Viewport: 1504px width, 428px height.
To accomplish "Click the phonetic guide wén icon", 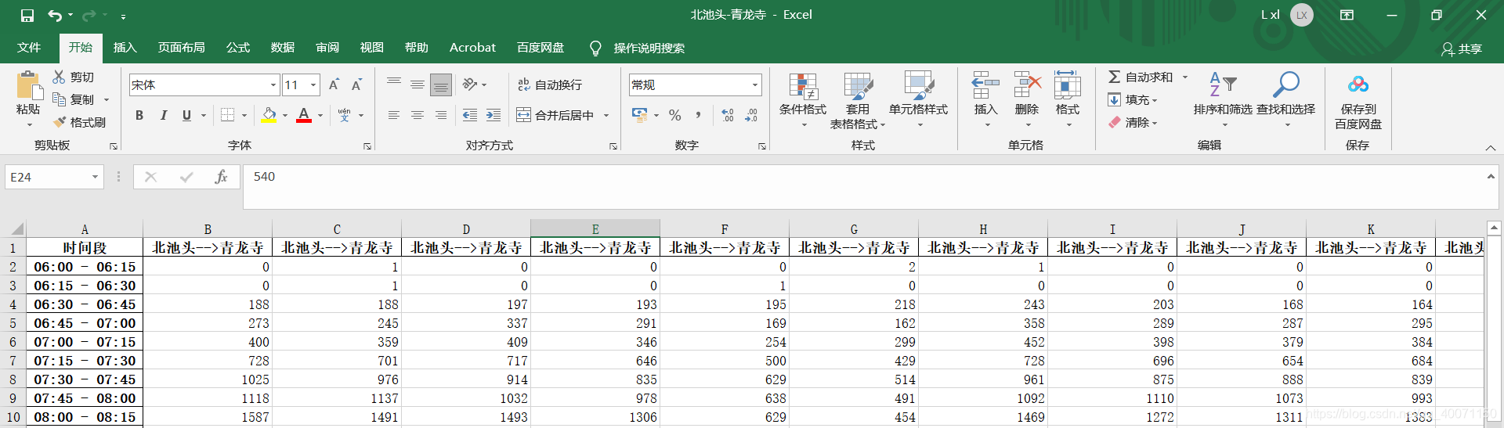I will point(345,115).
